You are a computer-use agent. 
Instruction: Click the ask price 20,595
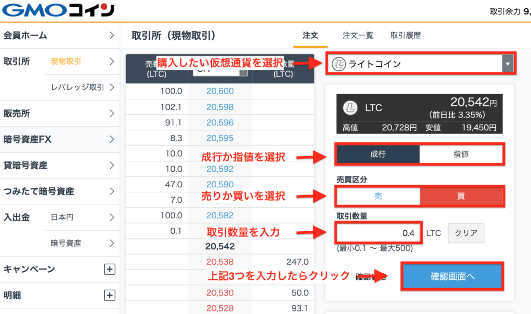(x=220, y=138)
